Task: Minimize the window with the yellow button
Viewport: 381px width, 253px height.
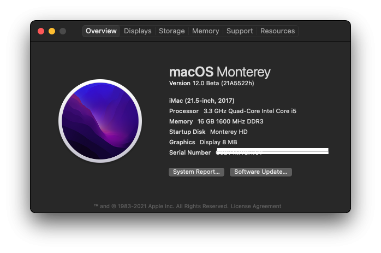Action: pos(52,31)
